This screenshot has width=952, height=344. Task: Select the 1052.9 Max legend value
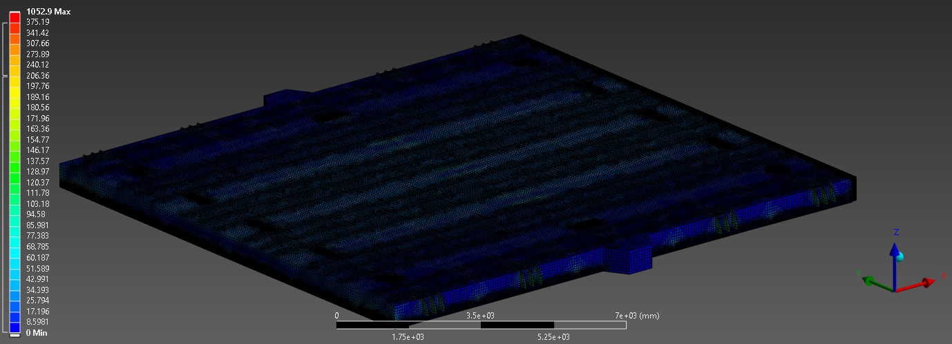pos(48,12)
